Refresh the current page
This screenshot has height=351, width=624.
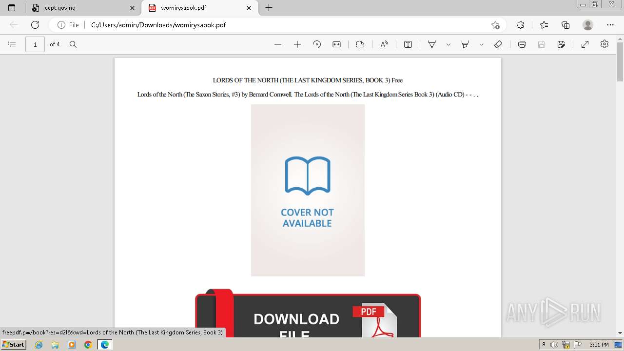point(35,25)
